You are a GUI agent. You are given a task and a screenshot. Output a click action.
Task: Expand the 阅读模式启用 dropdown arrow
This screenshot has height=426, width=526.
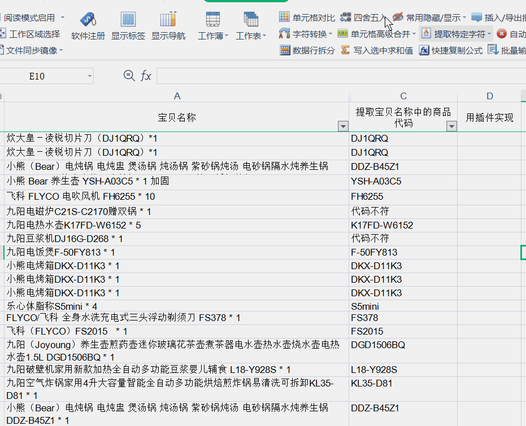pyautogui.click(x=63, y=17)
